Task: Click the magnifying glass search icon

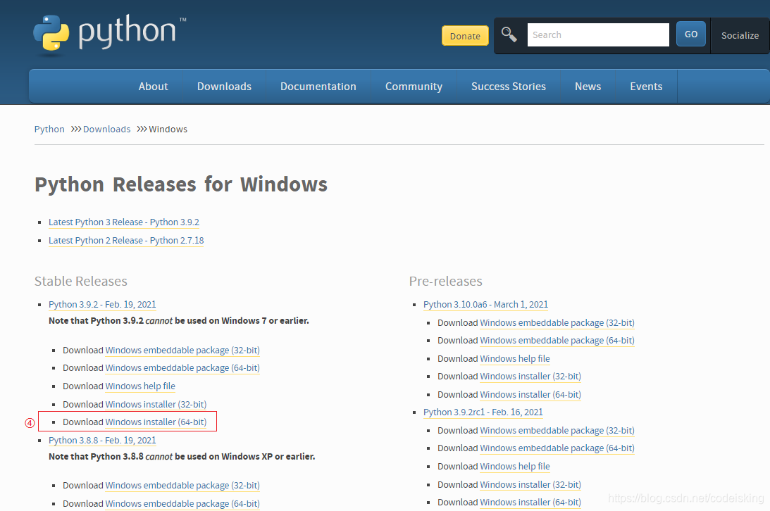Action: pyautogui.click(x=509, y=34)
